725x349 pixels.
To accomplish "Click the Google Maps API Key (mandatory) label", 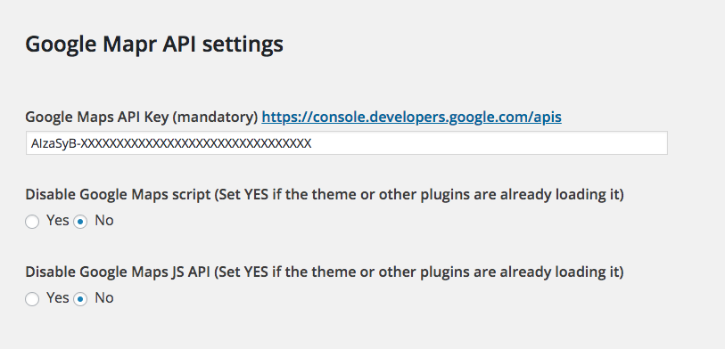I will tap(142, 118).
